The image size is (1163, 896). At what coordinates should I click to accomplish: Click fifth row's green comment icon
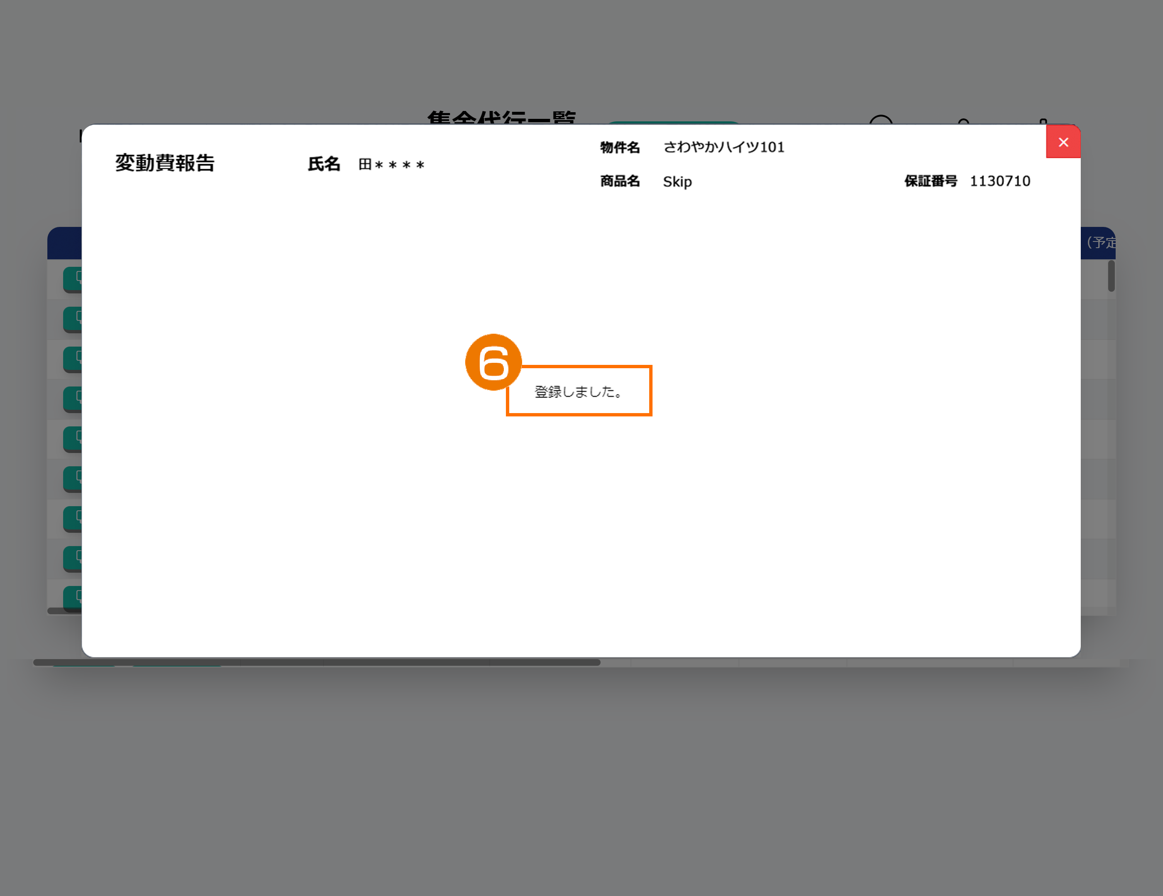(x=73, y=438)
